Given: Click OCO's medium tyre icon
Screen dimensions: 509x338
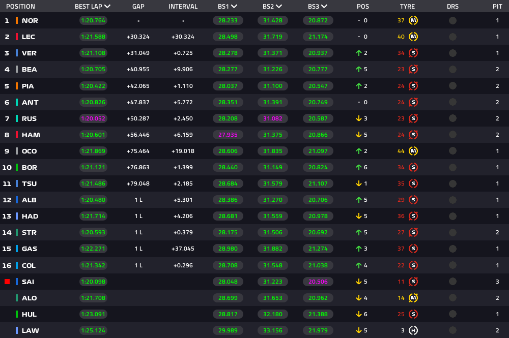Looking at the screenshot, I should pyautogui.click(x=413, y=151).
